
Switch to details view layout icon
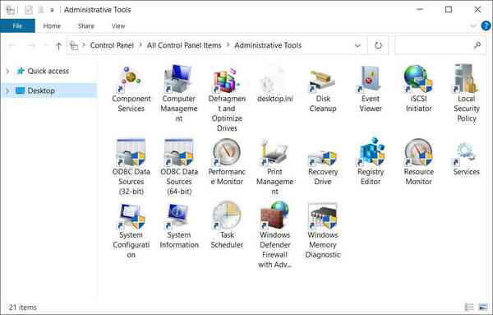click(469, 307)
